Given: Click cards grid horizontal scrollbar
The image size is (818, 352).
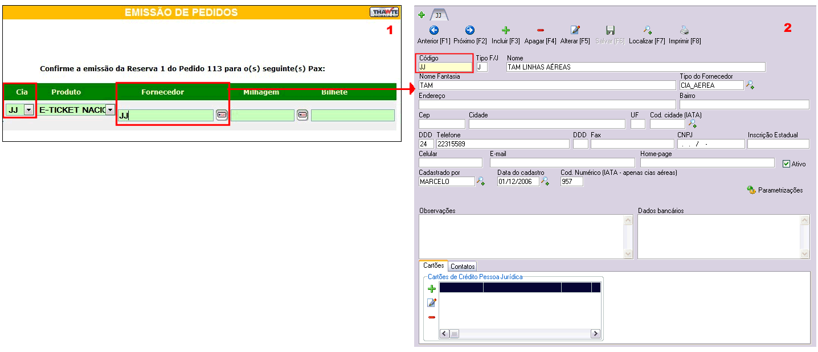Looking at the screenshot, I should [x=520, y=334].
